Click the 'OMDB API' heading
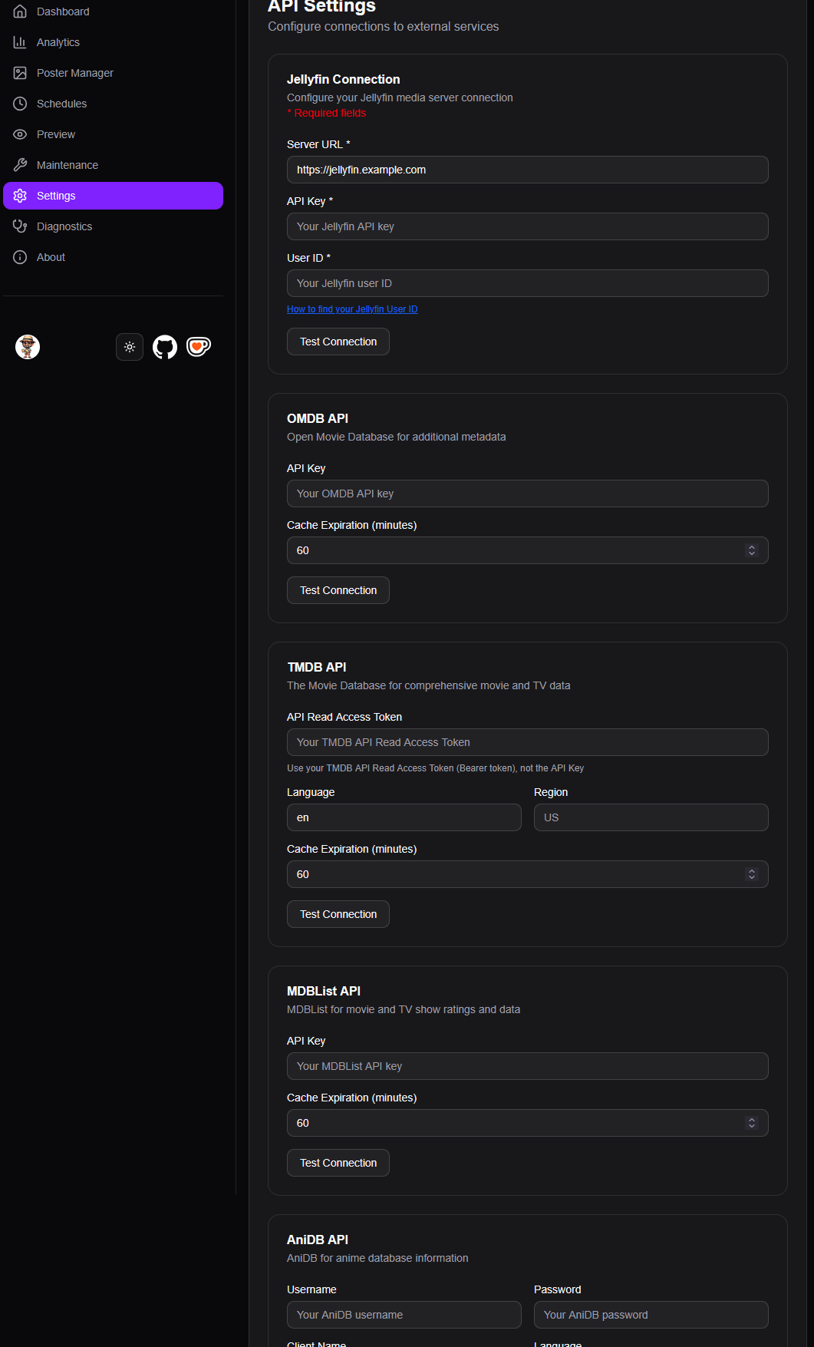This screenshot has height=1347, width=814. 318,418
